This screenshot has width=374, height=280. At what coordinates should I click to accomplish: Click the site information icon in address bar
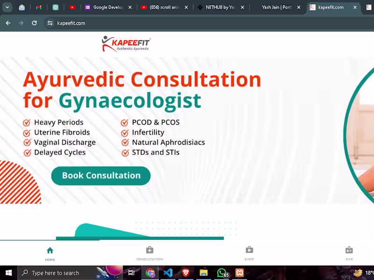(50, 22)
